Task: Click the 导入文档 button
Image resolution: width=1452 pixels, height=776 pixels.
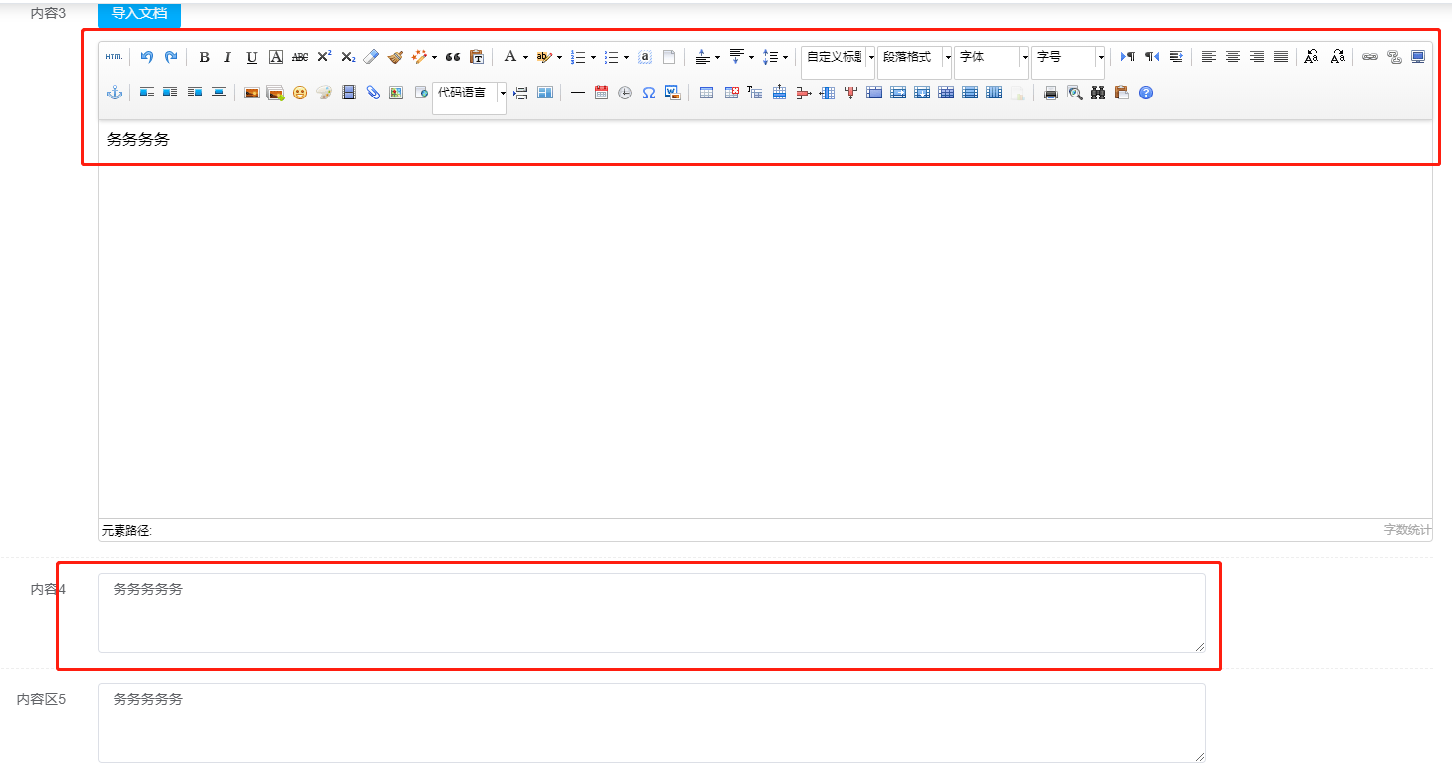Action: [x=139, y=14]
